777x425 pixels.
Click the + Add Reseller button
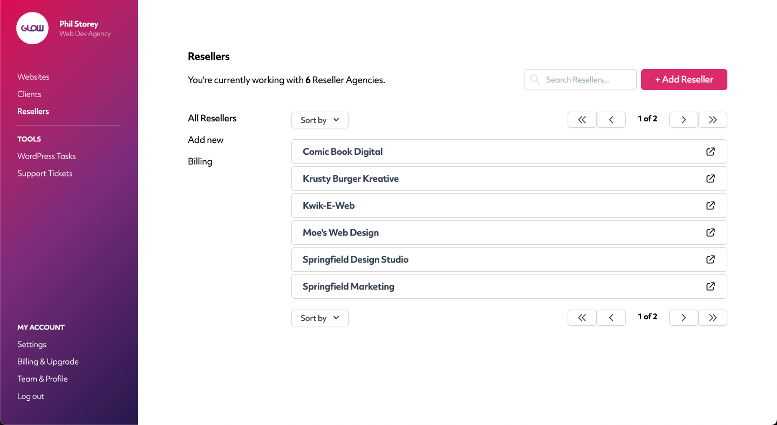684,79
